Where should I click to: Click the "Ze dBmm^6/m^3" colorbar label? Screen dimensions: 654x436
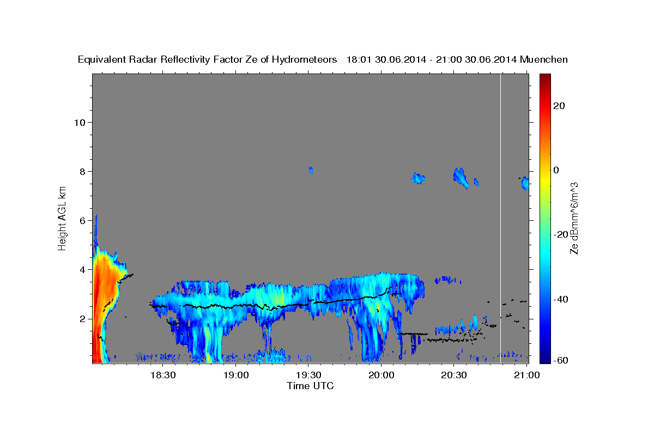coord(573,218)
